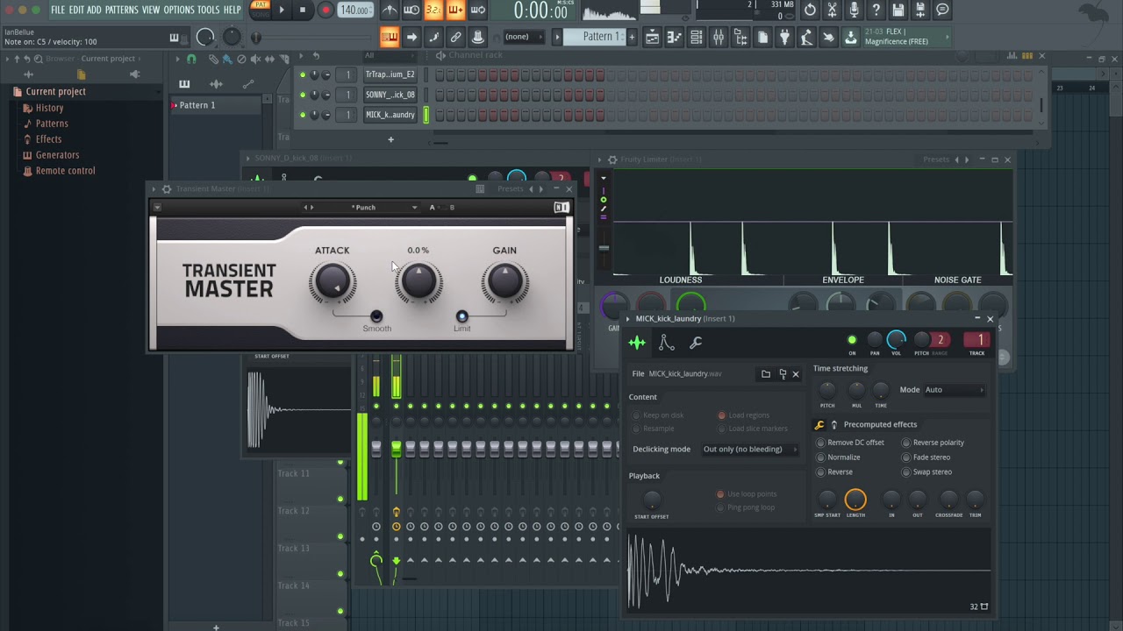Open Generators in the browser

(57, 155)
